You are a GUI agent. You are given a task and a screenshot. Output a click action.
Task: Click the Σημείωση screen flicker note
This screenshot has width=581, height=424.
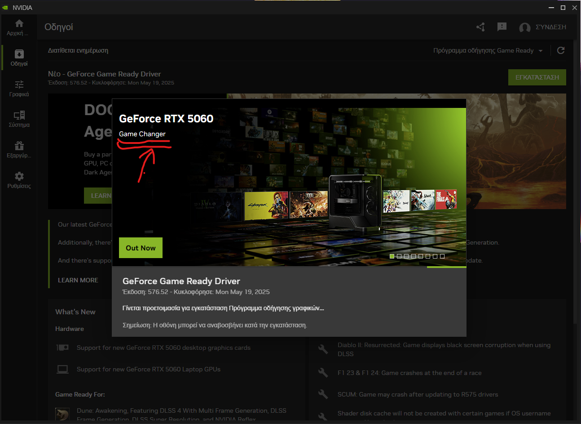point(215,325)
